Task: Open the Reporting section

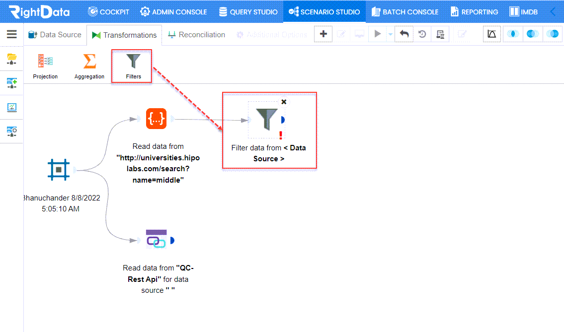Action: (x=474, y=12)
